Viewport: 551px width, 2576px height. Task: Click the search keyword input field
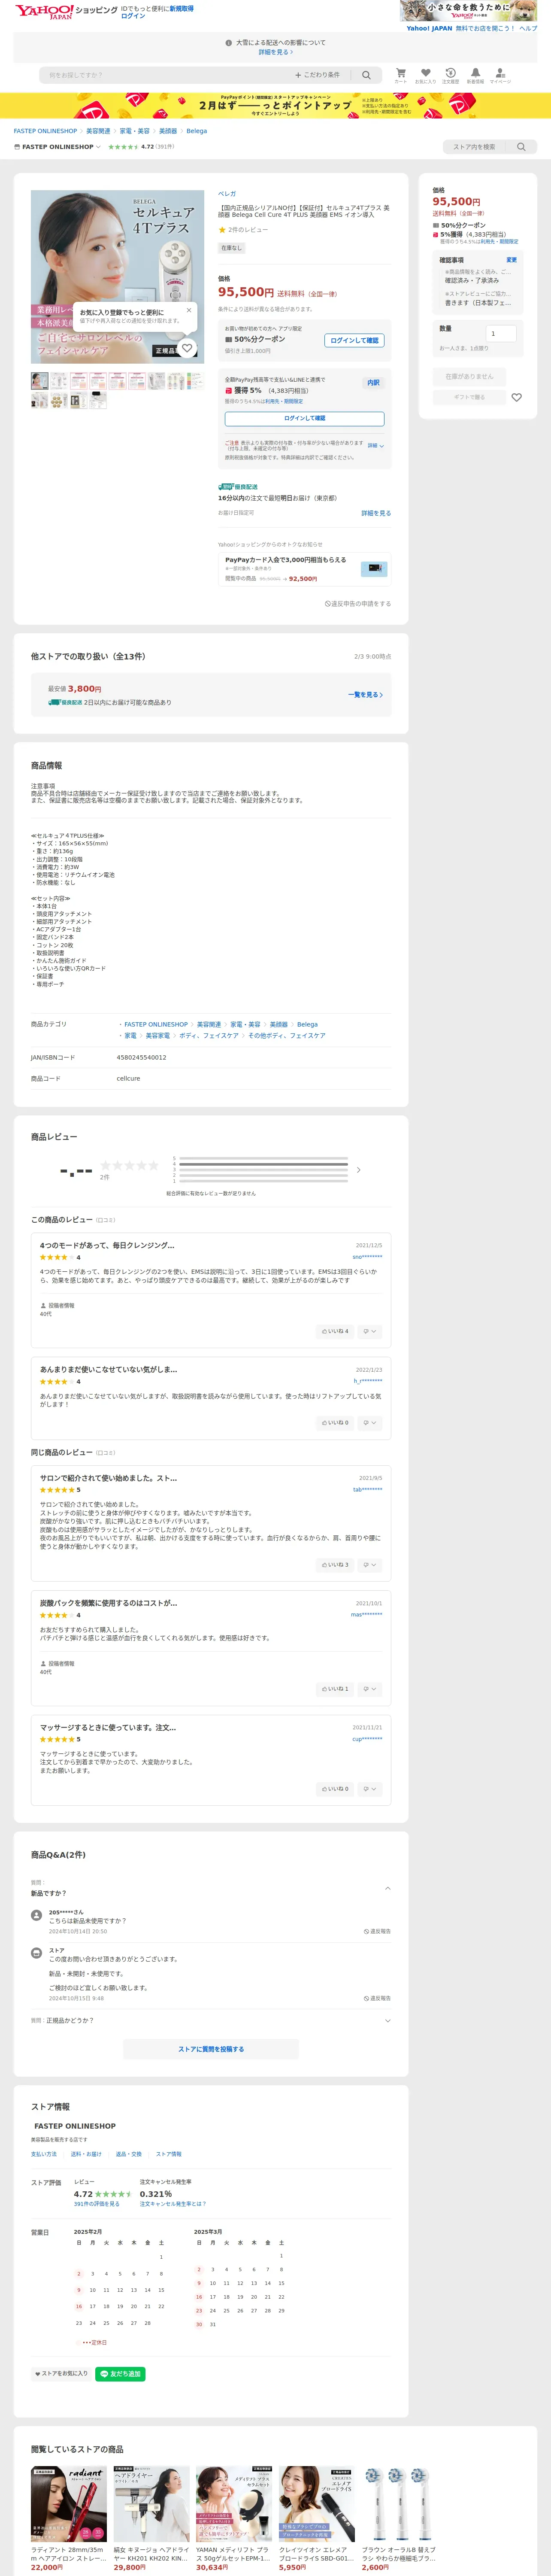click(x=165, y=75)
